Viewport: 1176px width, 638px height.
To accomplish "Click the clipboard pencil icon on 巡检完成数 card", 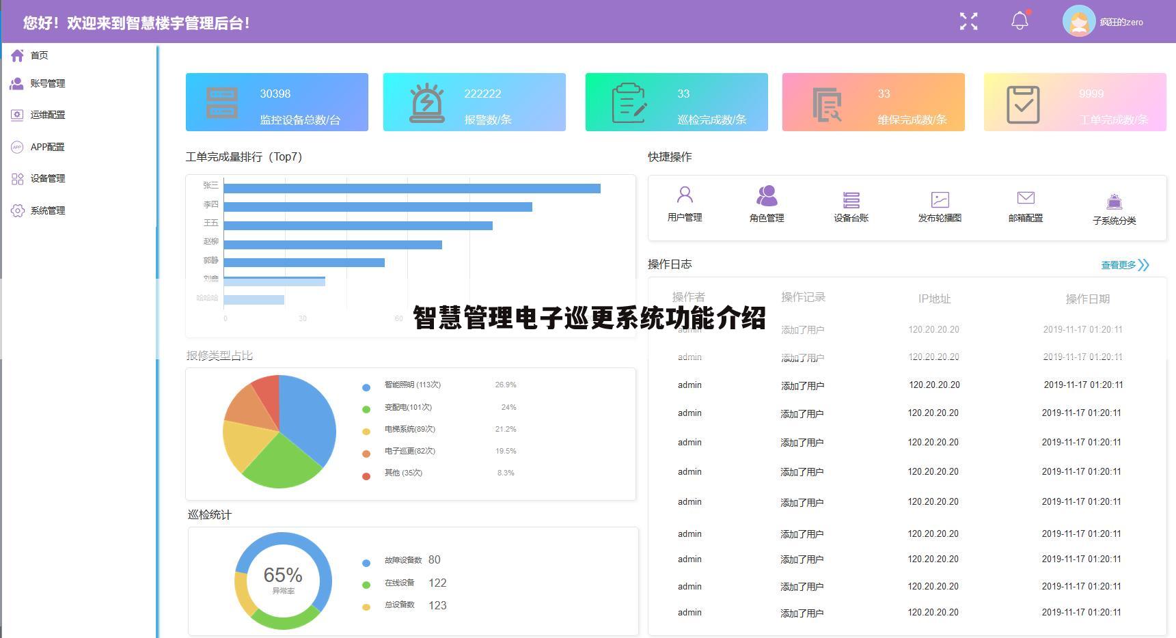I will click(629, 103).
